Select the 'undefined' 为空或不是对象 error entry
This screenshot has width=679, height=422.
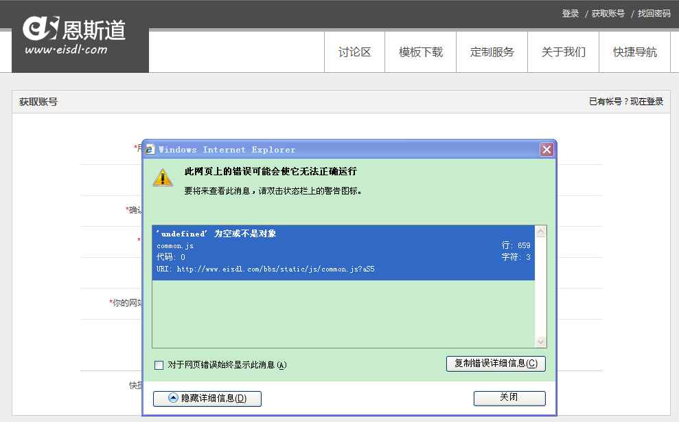click(x=343, y=252)
